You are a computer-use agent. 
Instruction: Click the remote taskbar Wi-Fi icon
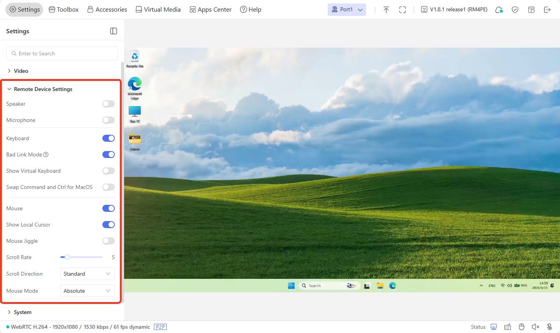click(503, 286)
